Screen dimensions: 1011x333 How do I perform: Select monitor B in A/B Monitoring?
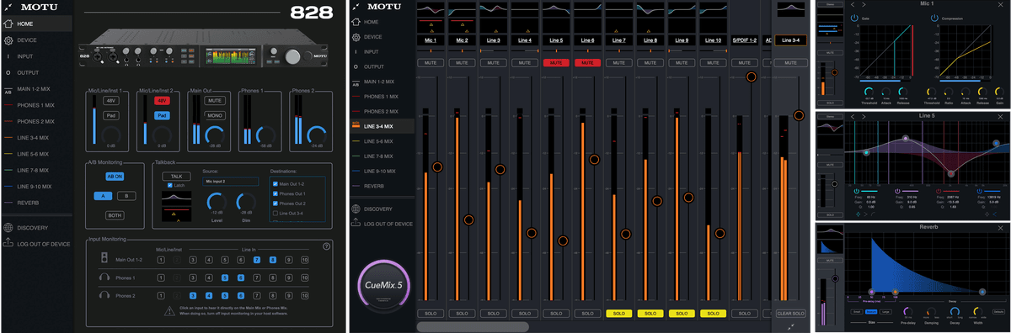pos(126,196)
